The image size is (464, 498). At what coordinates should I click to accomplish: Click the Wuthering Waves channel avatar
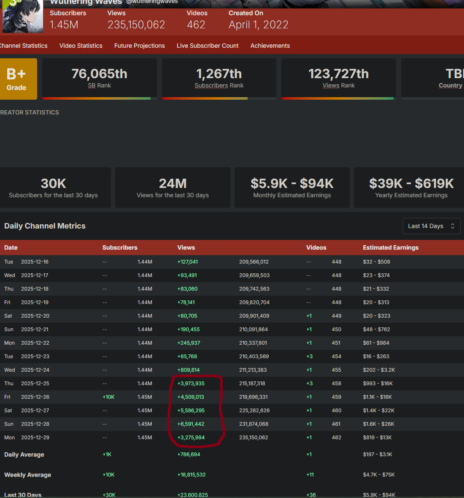click(22, 16)
